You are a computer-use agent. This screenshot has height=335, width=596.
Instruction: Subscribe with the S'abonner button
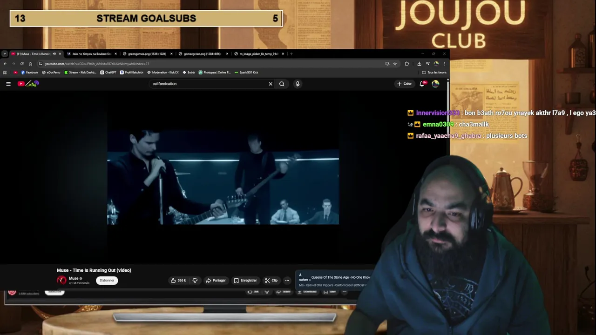click(x=107, y=280)
